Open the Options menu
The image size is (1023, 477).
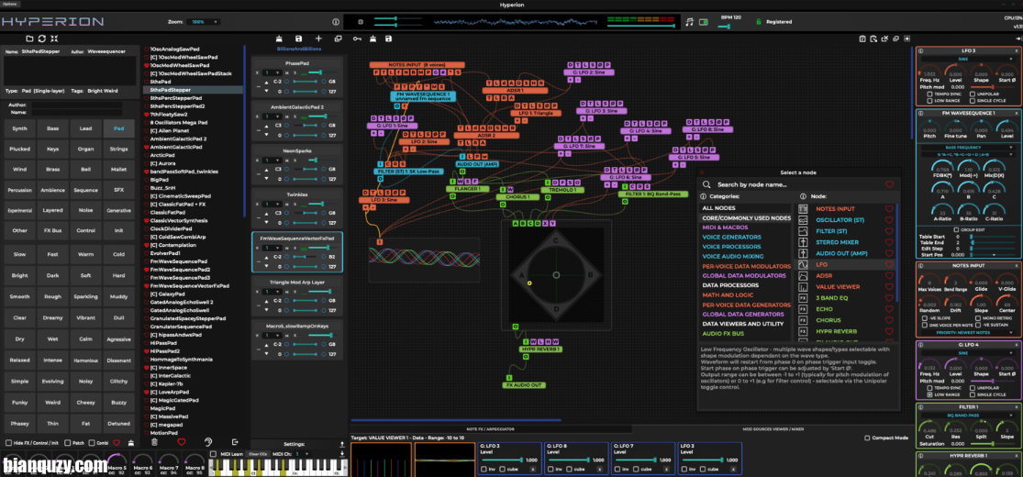(10, 4)
